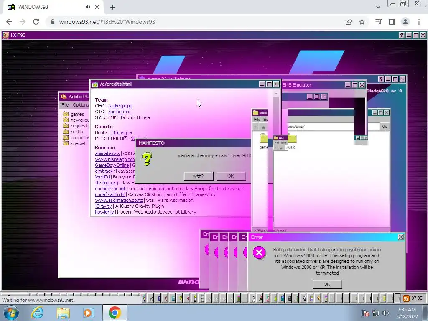
Task: Open the Jankenpopp link in credits
Action: click(x=120, y=106)
